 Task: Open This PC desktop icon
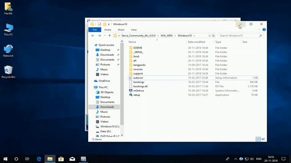[x=8, y=29]
